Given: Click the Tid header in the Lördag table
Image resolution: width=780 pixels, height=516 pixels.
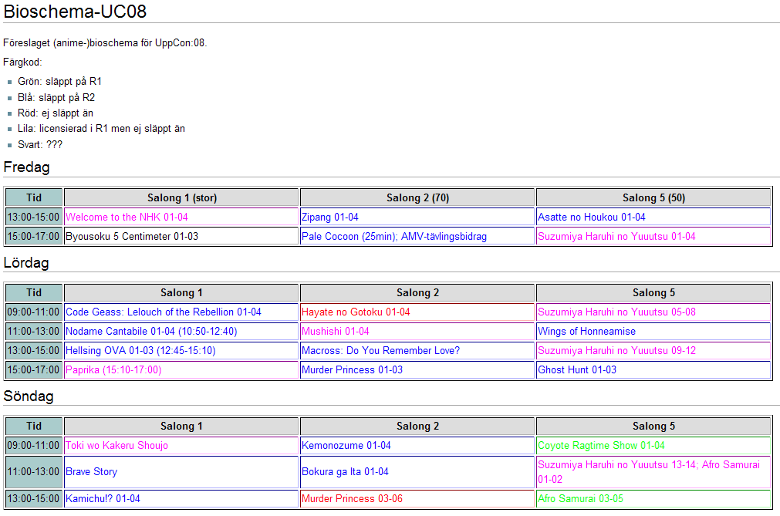Looking at the screenshot, I should 34,292.
